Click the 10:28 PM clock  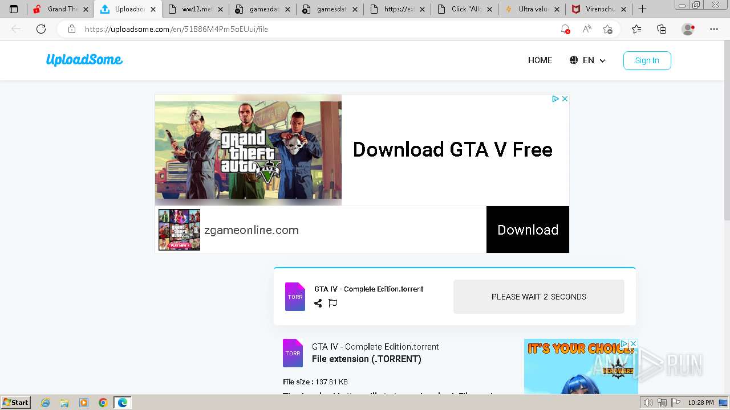pyautogui.click(x=701, y=403)
